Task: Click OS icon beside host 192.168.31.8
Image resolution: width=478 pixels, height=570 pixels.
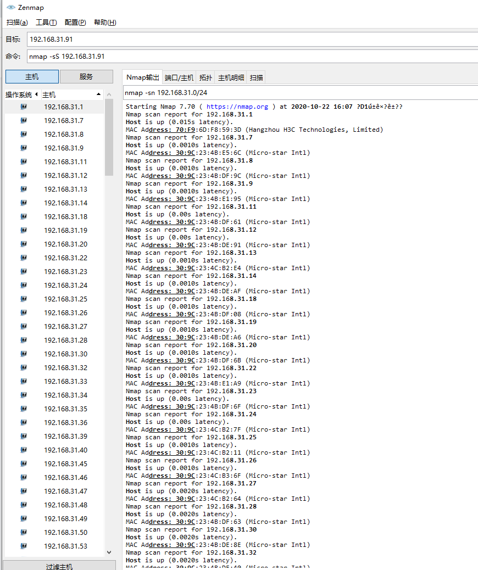Action: (24, 134)
